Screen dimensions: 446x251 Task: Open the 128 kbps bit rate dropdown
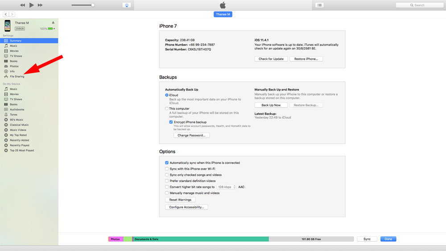(227, 187)
